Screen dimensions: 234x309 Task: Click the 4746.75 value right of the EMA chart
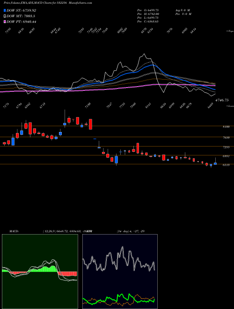[222, 100]
